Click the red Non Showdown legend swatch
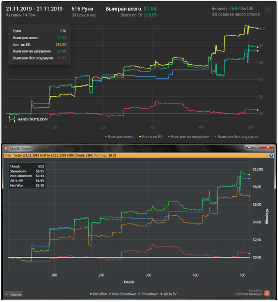This screenshot has height=302, width=278. [x=110, y=294]
